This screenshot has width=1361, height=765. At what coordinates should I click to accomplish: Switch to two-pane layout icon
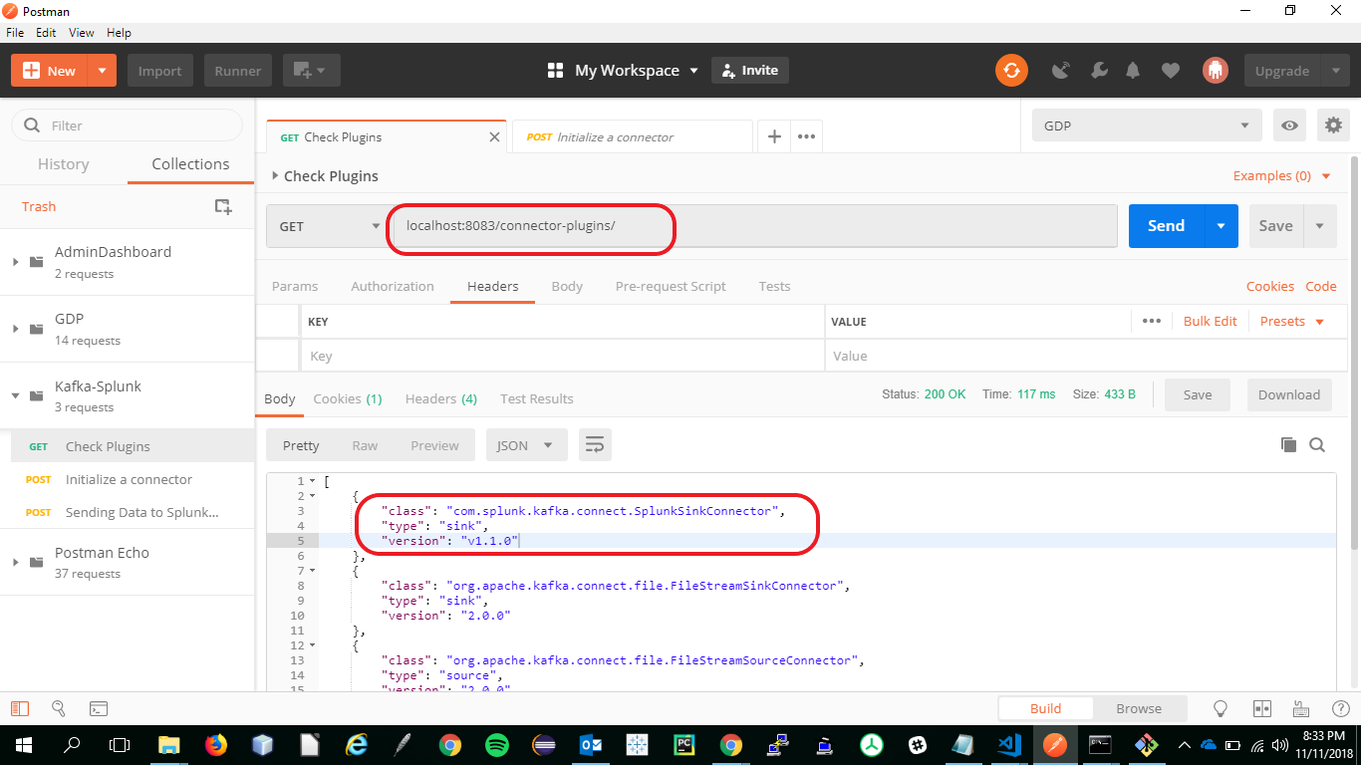(x=1262, y=708)
